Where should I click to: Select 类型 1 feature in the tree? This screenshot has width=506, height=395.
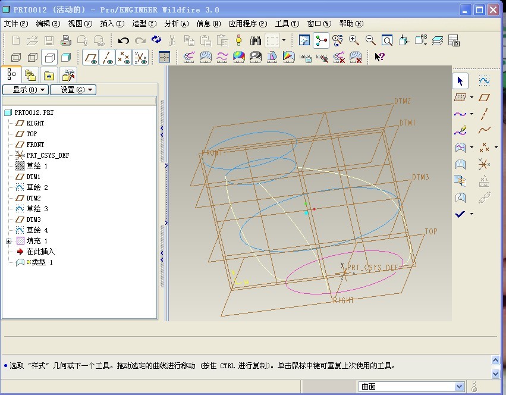39,262
